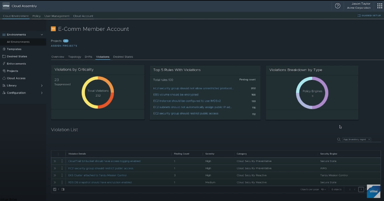Click the GUIDED SETUP button

tap(369, 15)
